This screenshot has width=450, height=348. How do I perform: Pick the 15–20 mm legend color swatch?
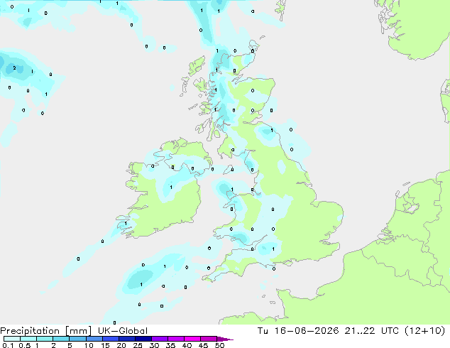(x=110, y=339)
